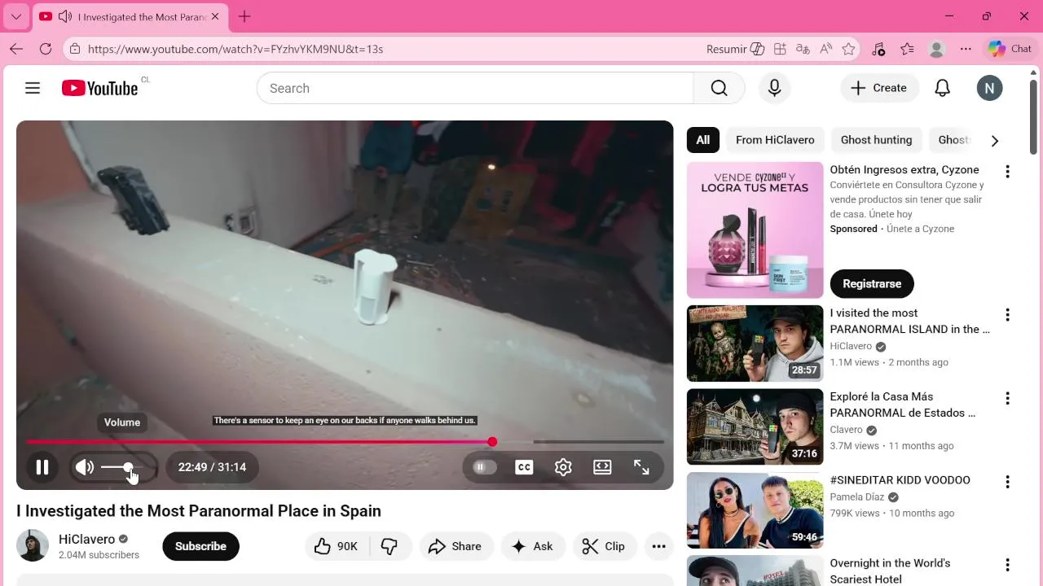Select the All filter chip
This screenshot has width=1043, height=586.
[702, 140]
